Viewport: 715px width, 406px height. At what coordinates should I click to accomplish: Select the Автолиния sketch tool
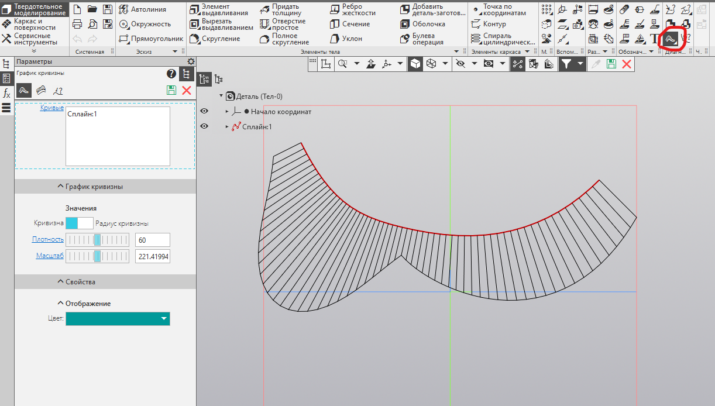click(142, 9)
